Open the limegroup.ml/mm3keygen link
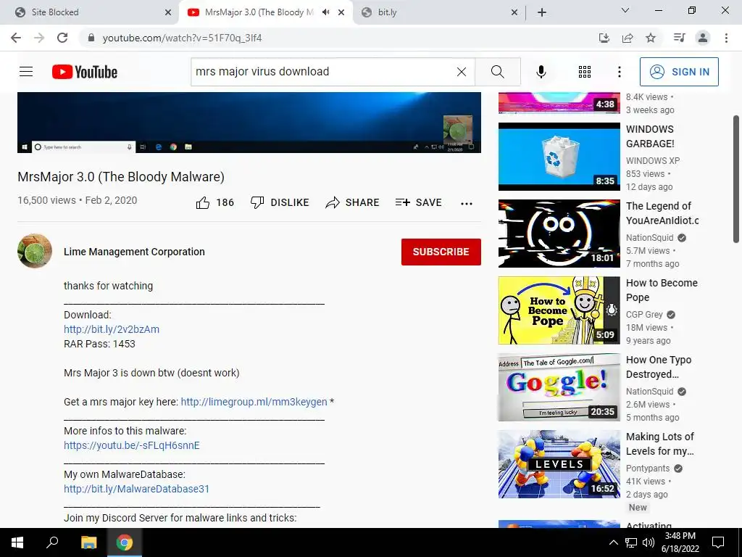 [254, 402]
